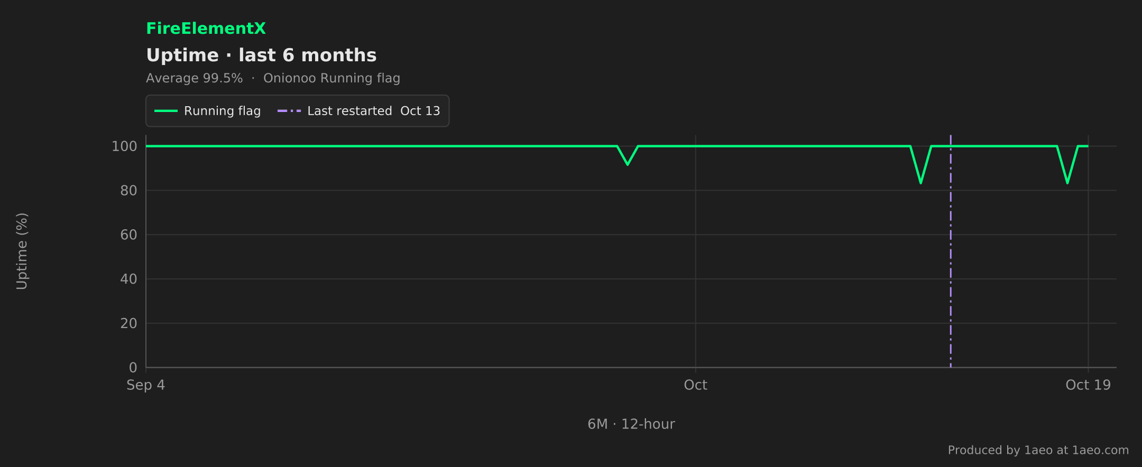Click the 60 y-axis tick label
Viewport: 1142px width, 467px height.
(x=128, y=235)
